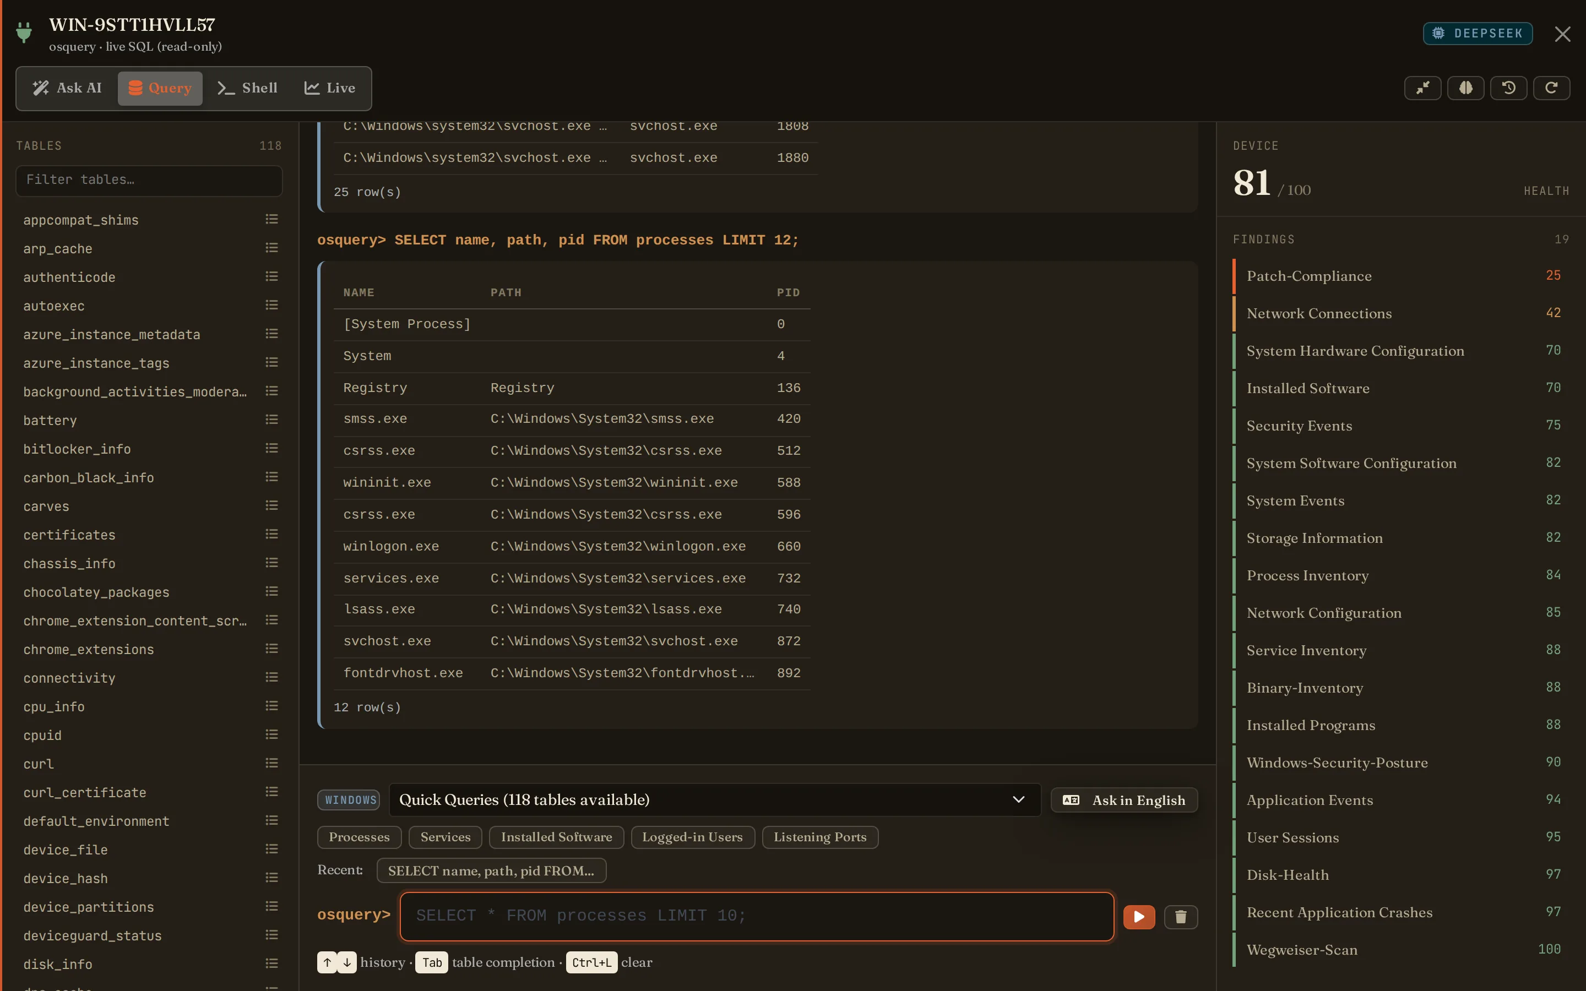1586x991 pixels.
Task: Open the Disk-Health finding
Action: (1401, 875)
